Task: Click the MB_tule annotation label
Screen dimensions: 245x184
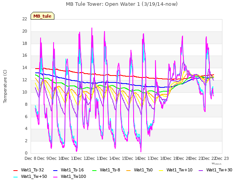Action: [42, 16]
